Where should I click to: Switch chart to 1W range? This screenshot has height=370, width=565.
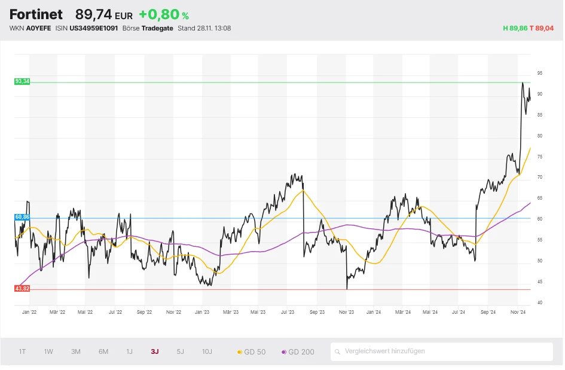click(48, 351)
